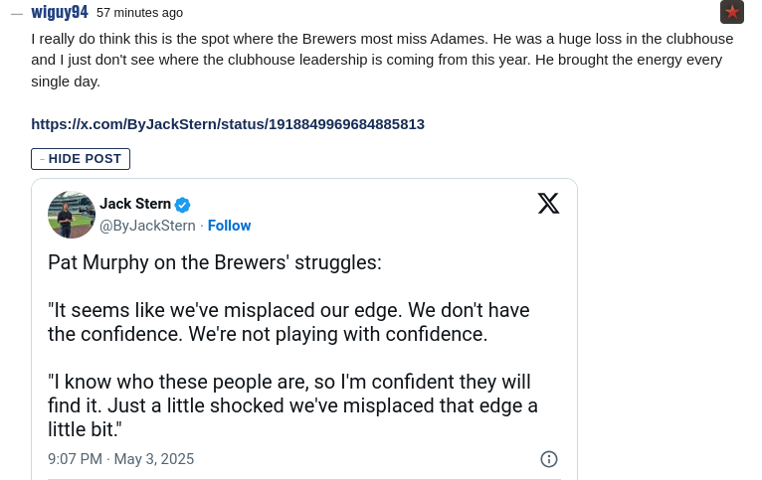The image size is (762, 480).
Task: Click the "I know who these people are" paragraph
Action: tap(292, 405)
